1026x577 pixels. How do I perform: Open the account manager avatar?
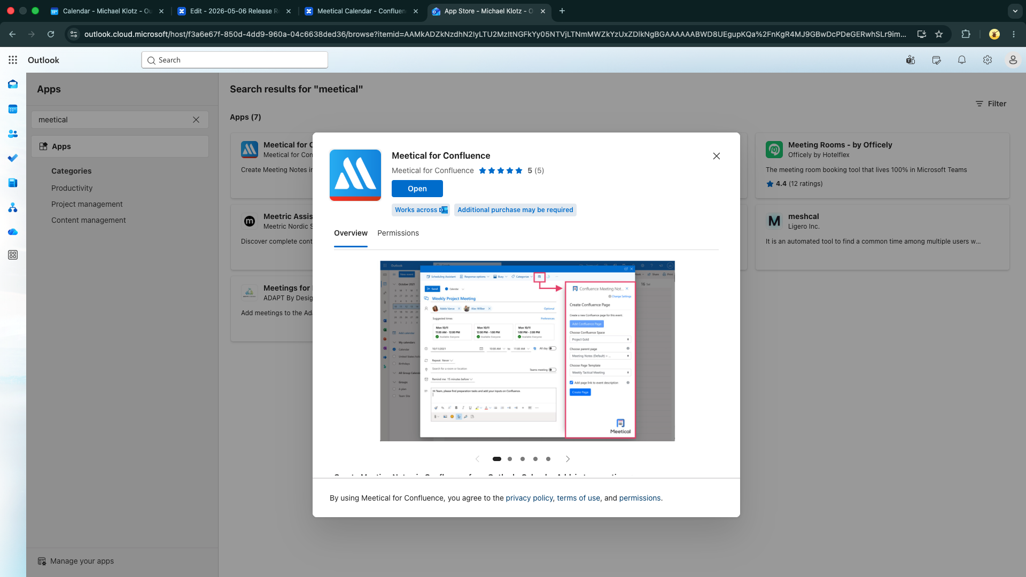tap(1013, 60)
